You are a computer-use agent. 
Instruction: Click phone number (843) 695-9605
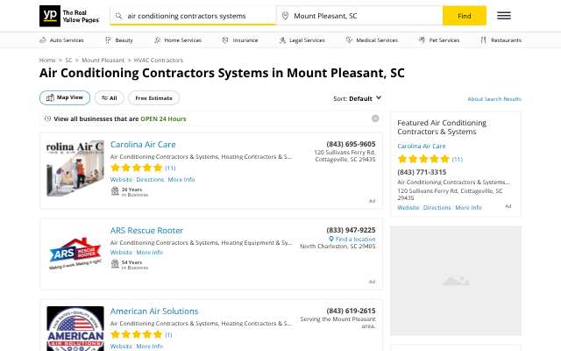351,144
